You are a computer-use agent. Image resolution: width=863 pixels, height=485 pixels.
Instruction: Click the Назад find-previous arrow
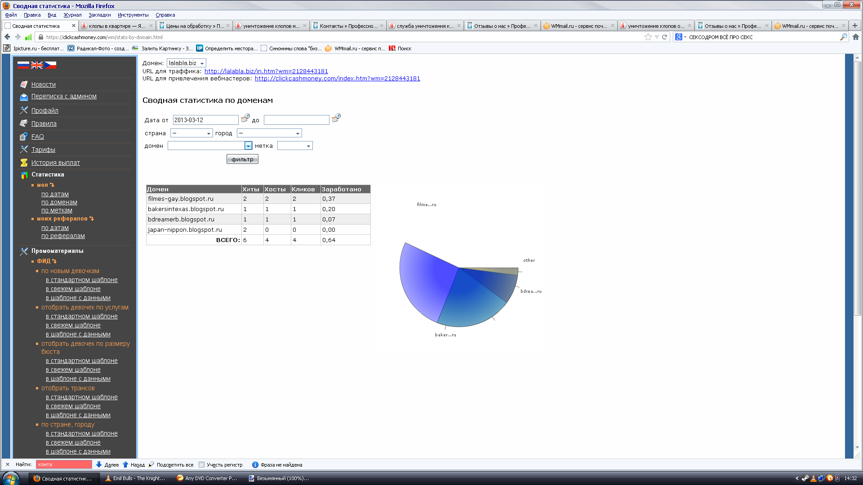click(133, 465)
